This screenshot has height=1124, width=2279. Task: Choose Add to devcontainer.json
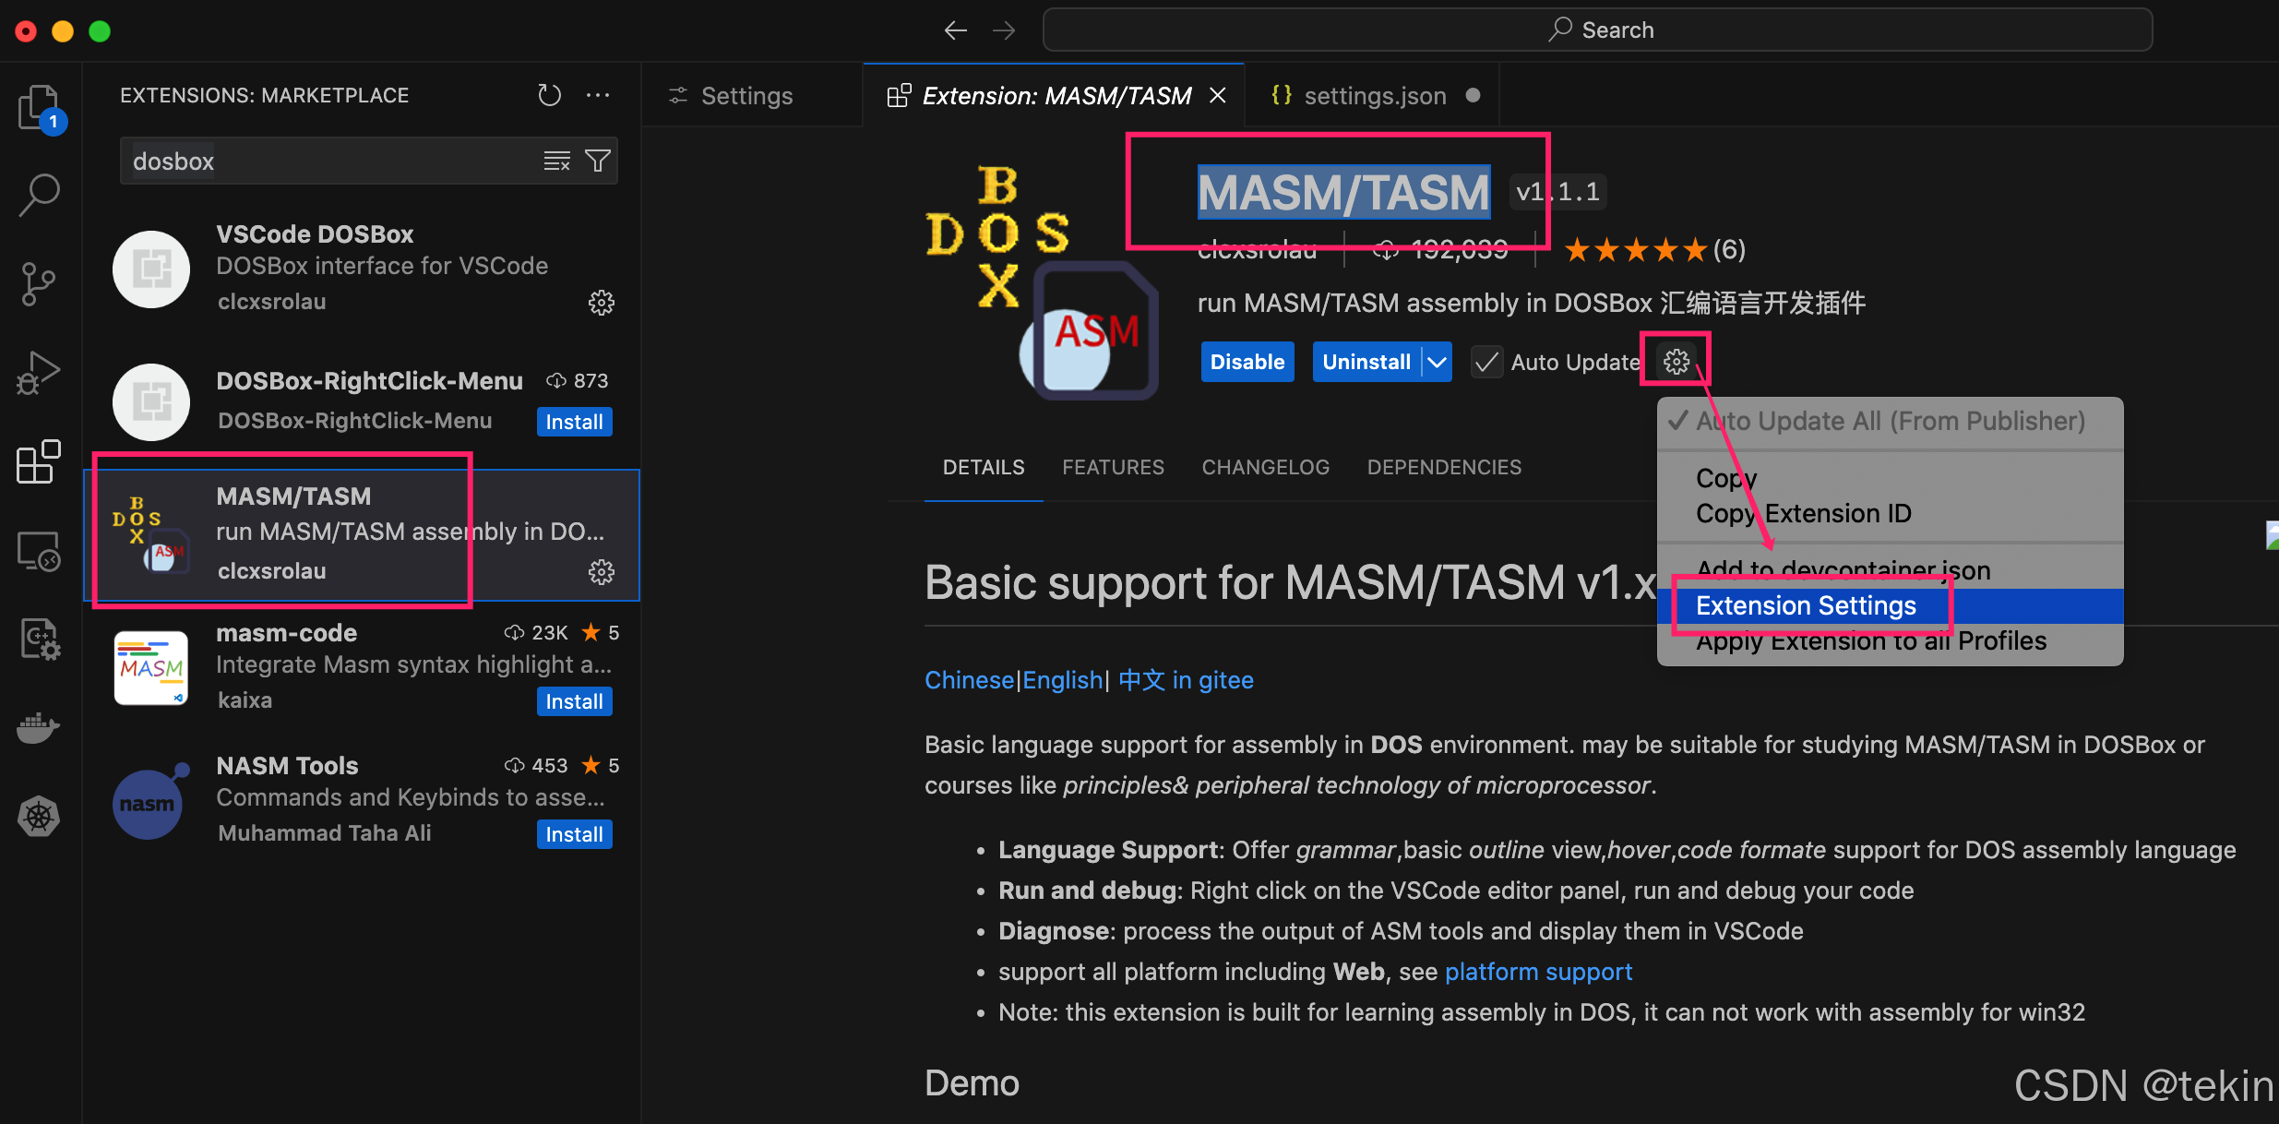1891,570
